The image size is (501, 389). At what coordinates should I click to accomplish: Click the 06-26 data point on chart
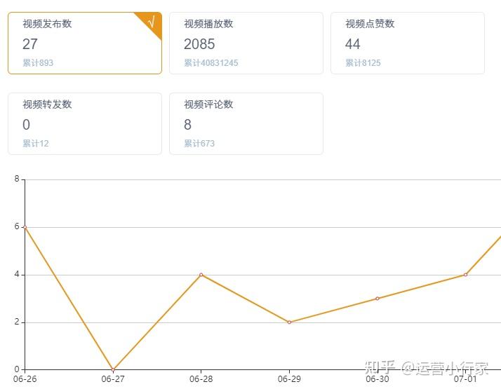pos(25,227)
